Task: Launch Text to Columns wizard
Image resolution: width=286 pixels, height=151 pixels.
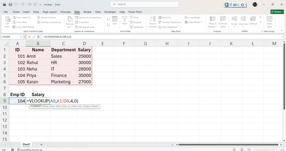Action: coord(152,22)
